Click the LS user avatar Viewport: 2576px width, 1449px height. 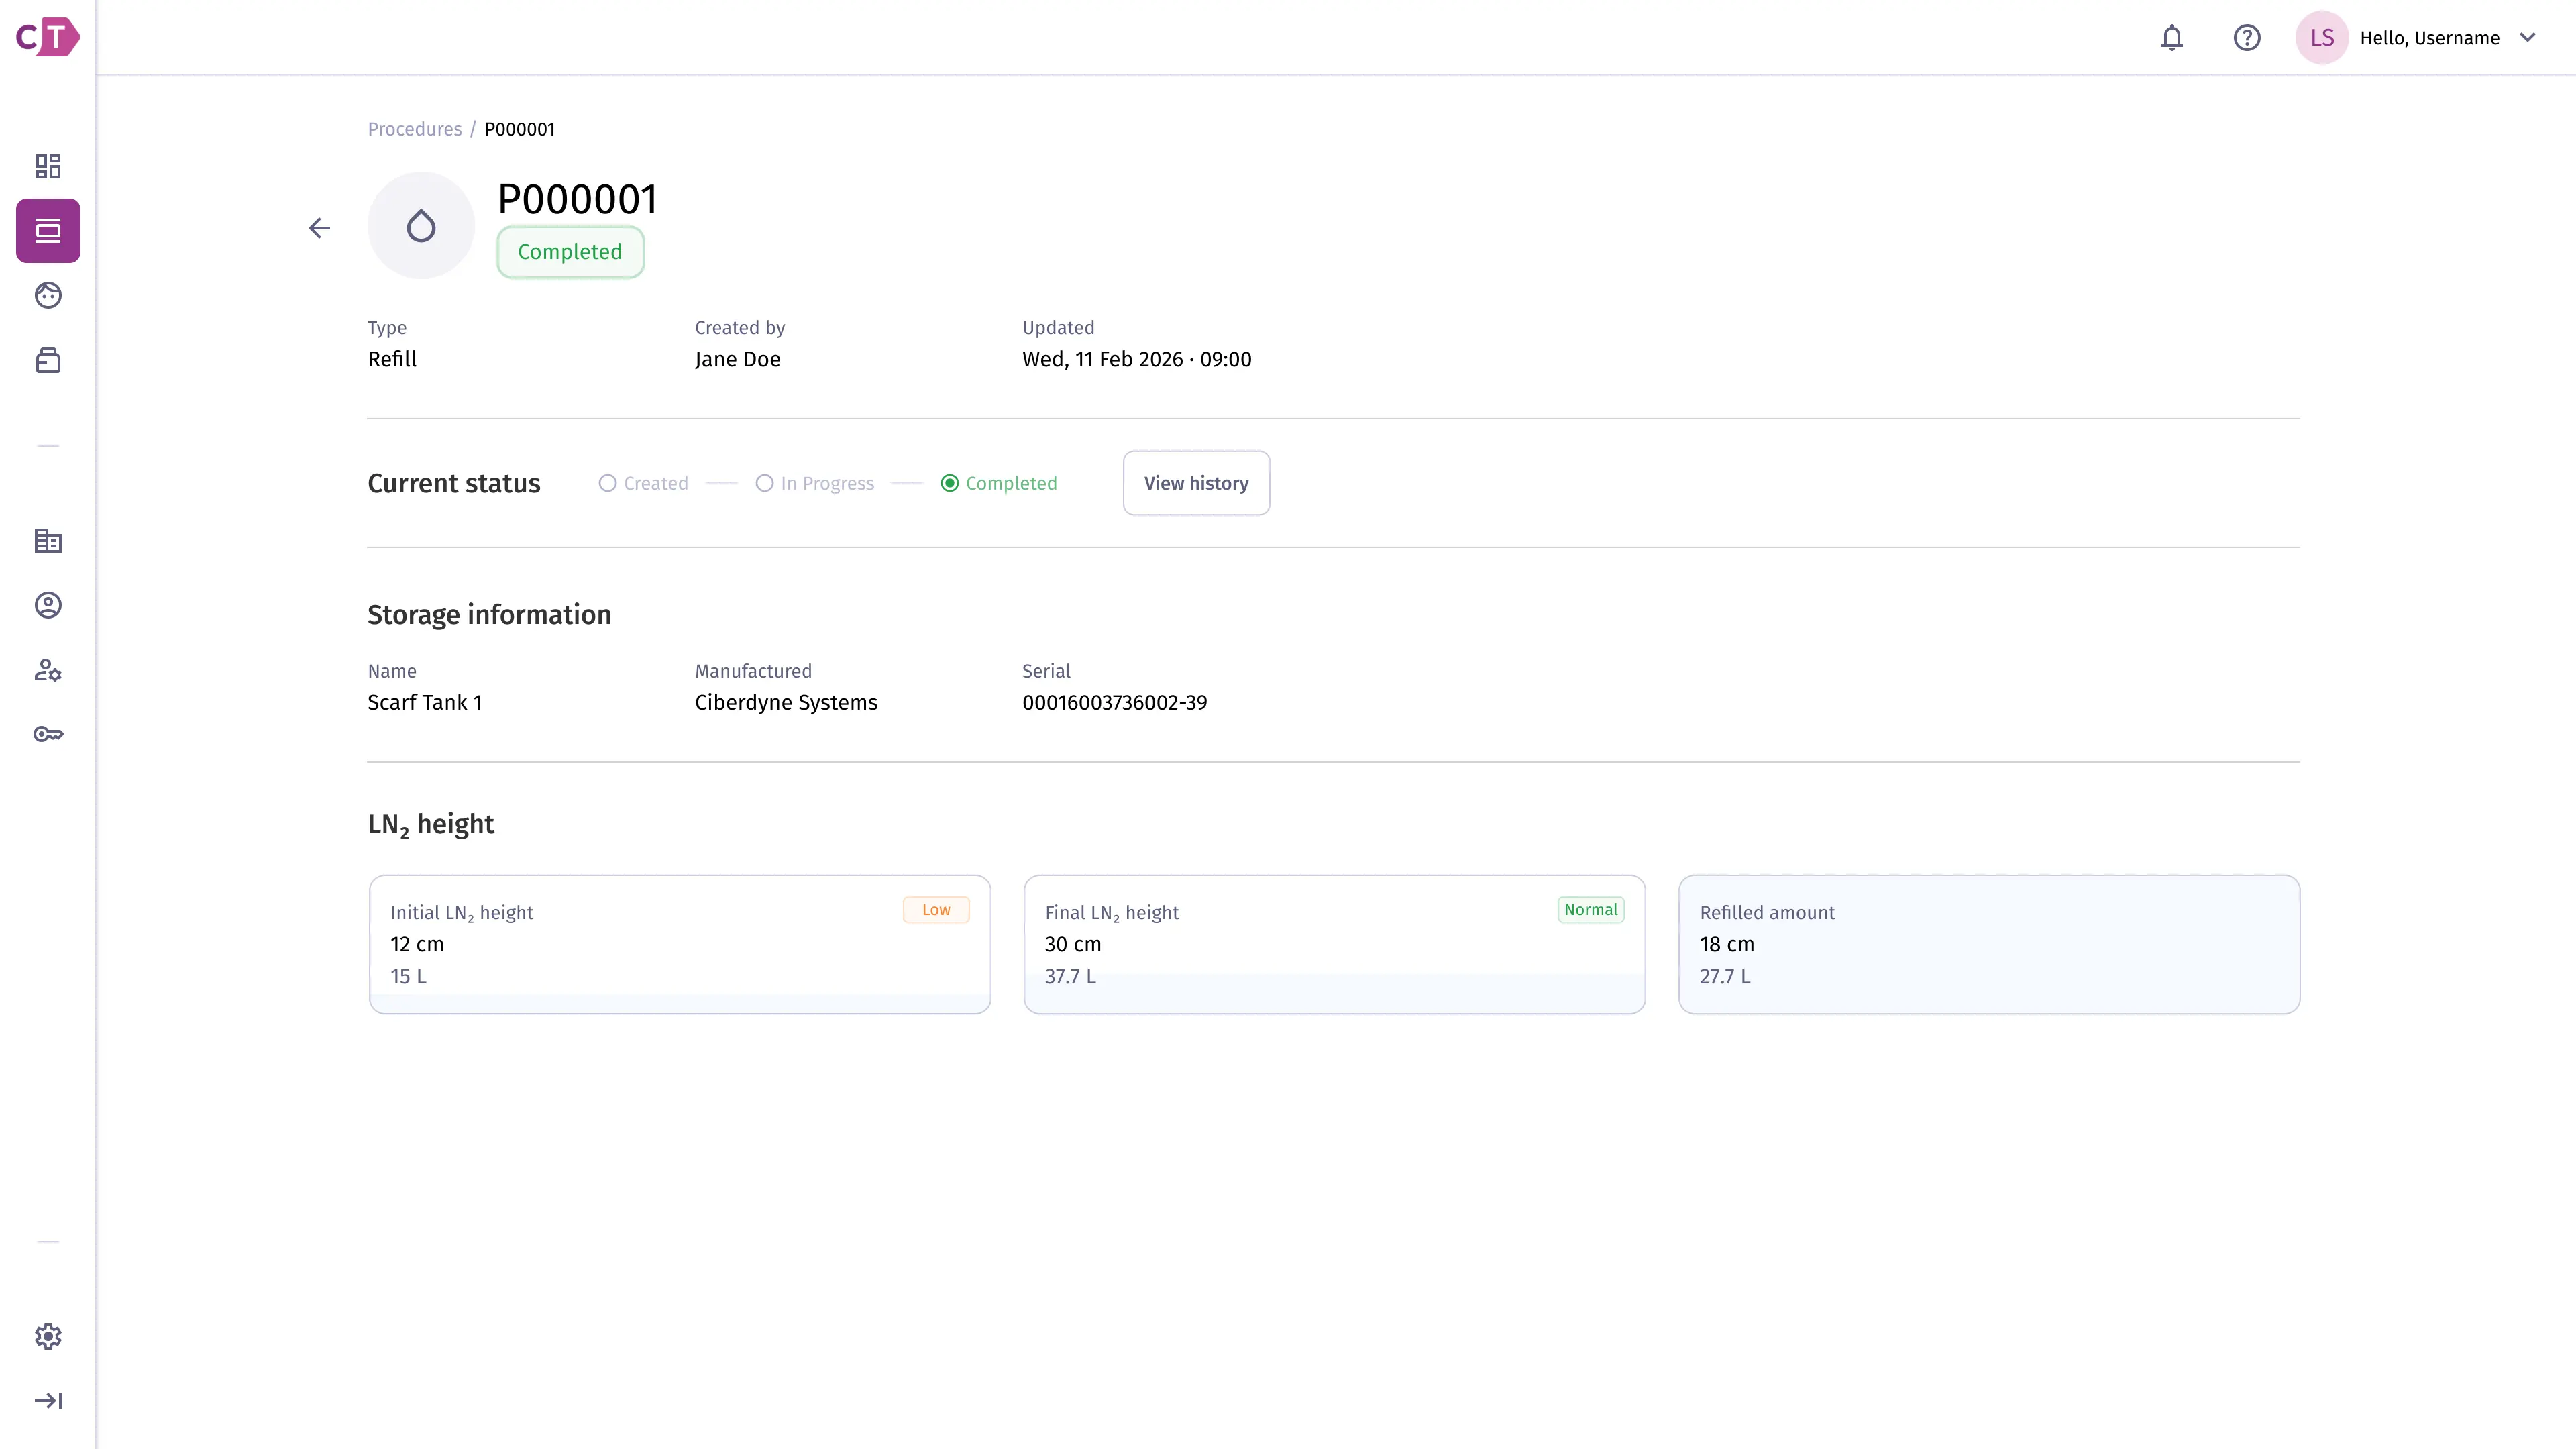[2321, 38]
